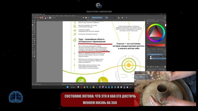Adjust the layer Непрозрачность slider in the Layers docker
This screenshot has width=198, height=111.
pos(155,55)
